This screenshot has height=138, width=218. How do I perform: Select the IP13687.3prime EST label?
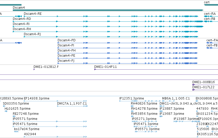click(172, 114)
